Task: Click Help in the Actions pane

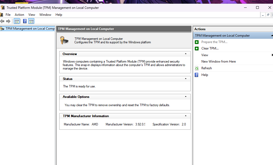Action: (x=205, y=75)
